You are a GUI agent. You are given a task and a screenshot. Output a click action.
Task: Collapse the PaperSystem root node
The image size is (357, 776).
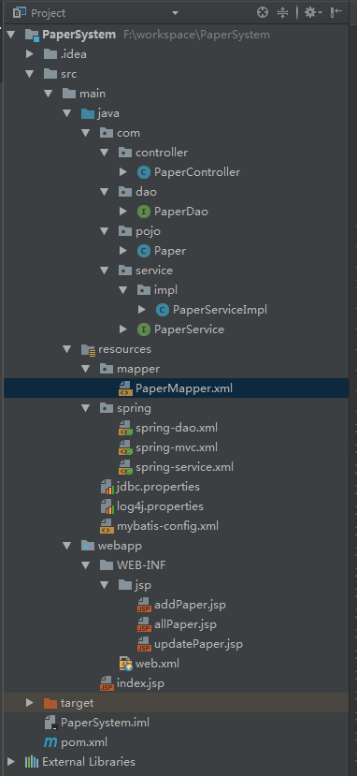pyautogui.click(x=11, y=35)
